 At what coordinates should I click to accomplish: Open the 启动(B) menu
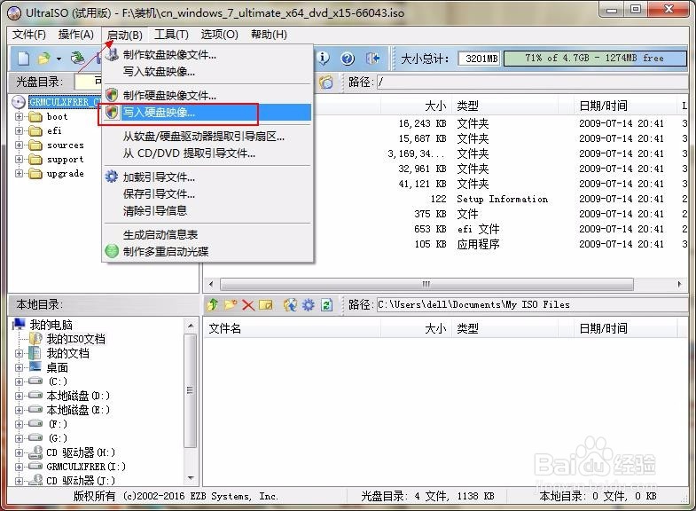[x=125, y=35]
